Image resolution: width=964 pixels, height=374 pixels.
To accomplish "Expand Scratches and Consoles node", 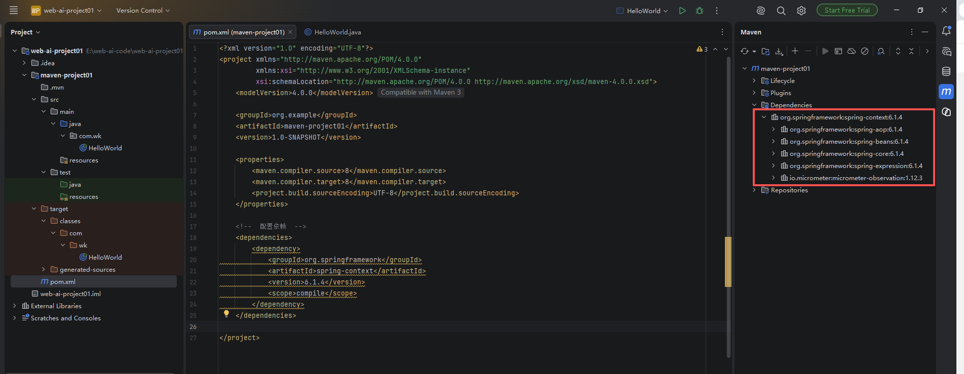I will point(15,318).
